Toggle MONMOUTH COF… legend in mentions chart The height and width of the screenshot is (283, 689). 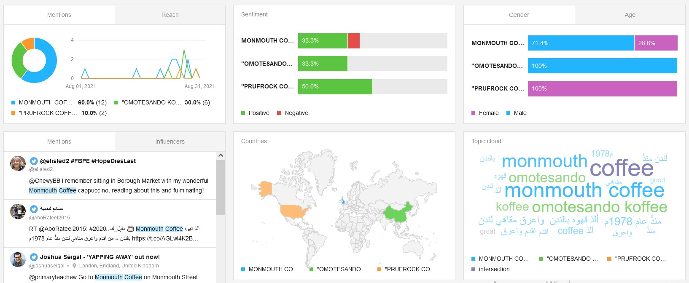click(59, 102)
